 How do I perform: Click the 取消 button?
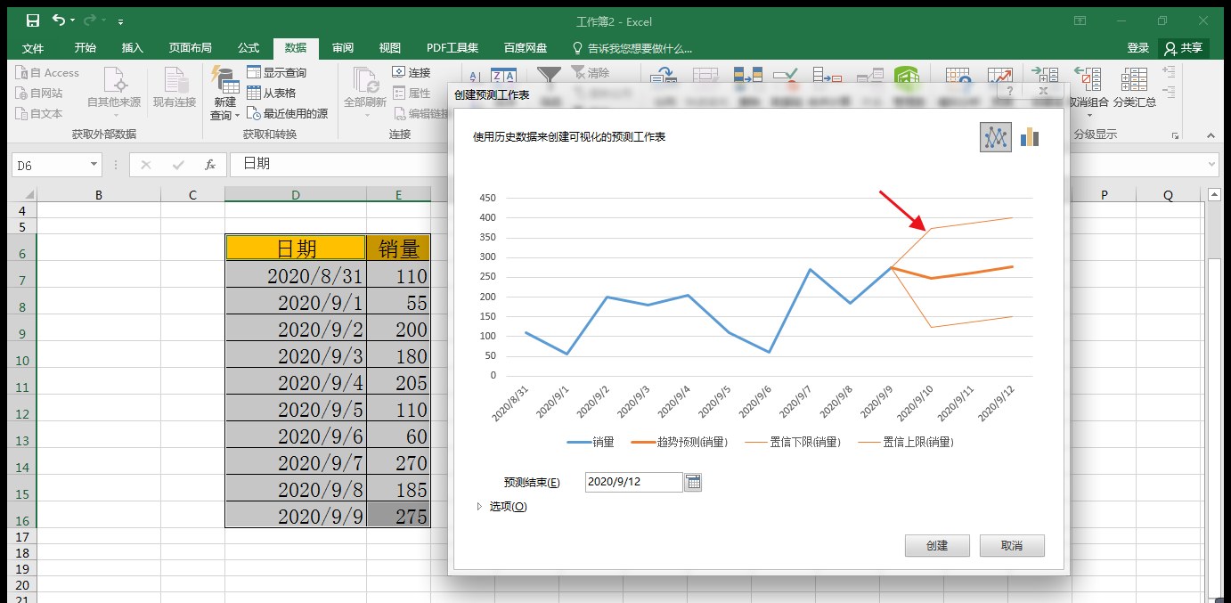(1012, 545)
